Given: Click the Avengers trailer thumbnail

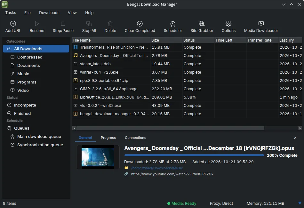Looking at the screenshot, I should (98, 157).
